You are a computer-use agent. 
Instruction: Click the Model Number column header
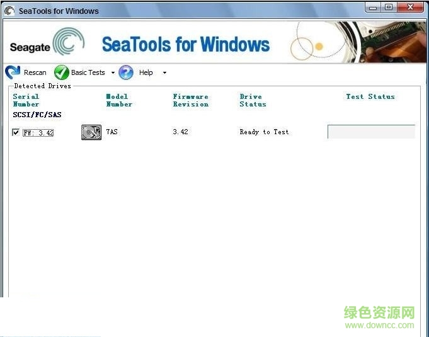tap(119, 100)
